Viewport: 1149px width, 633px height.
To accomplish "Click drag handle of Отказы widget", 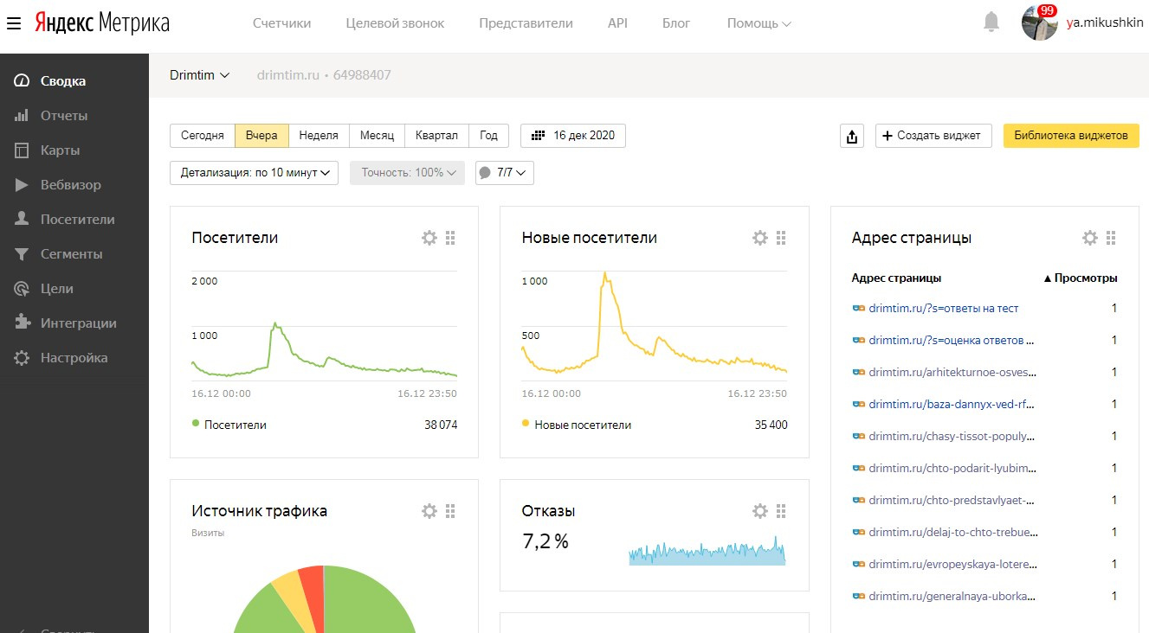I will click(x=781, y=511).
